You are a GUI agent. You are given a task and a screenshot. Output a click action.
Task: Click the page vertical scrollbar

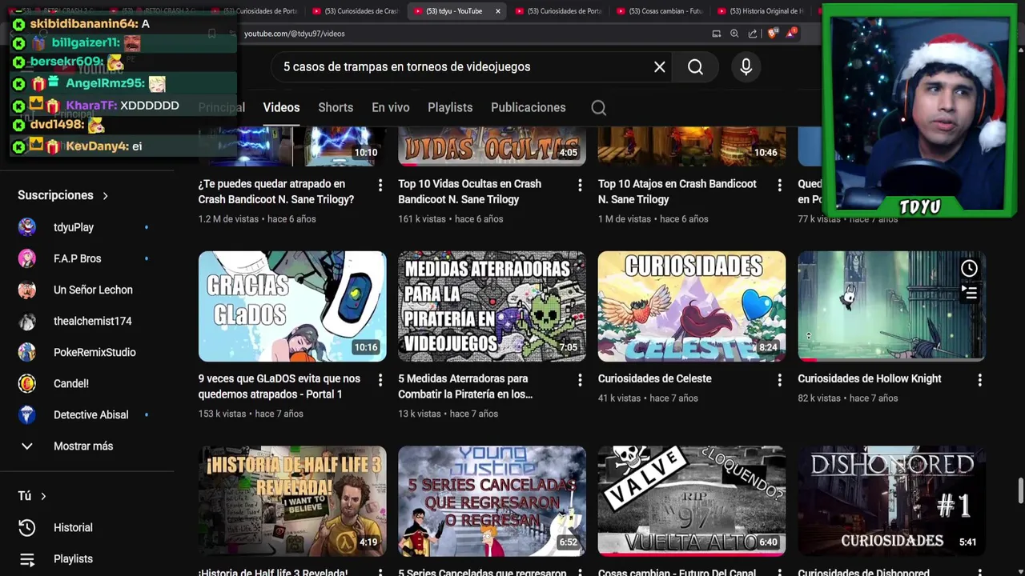(x=1020, y=491)
